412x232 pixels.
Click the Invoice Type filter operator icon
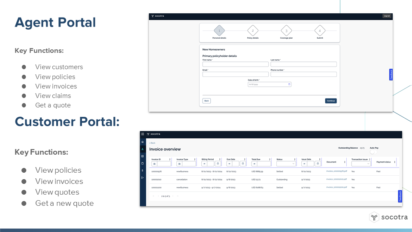pyautogui.click(x=179, y=164)
